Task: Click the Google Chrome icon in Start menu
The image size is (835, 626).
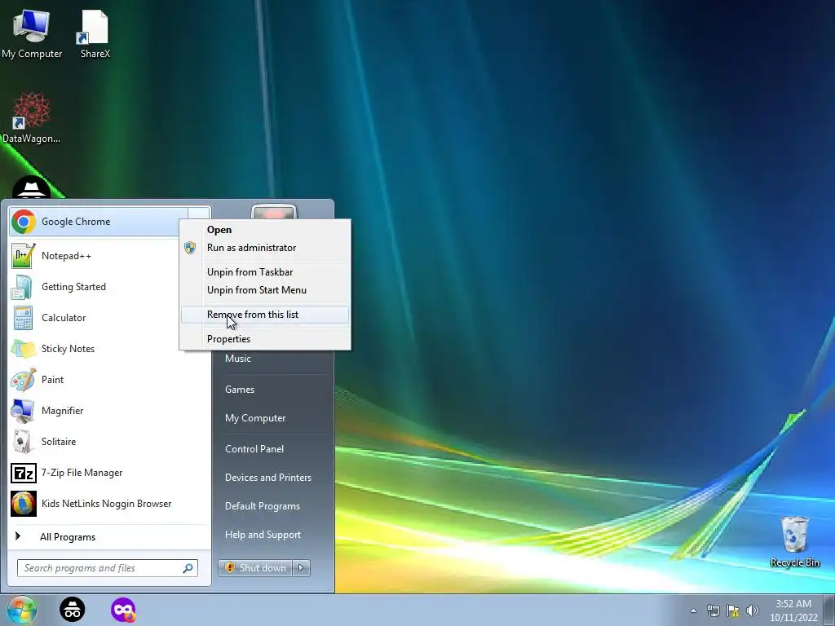Action: coord(24,222)
